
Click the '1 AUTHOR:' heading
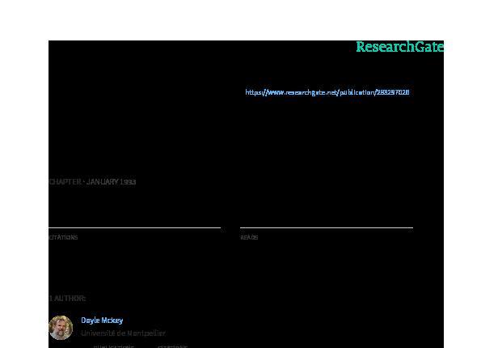pyautogui.click(x=67, y=299)
